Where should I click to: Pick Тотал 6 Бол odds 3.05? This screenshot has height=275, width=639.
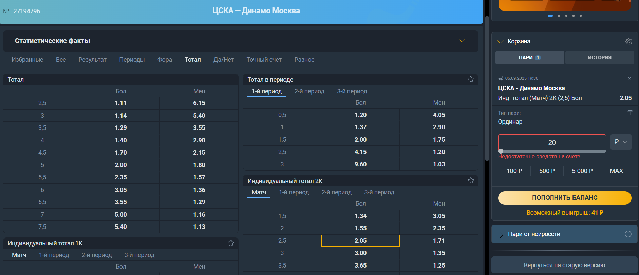(x=120, y=190)
